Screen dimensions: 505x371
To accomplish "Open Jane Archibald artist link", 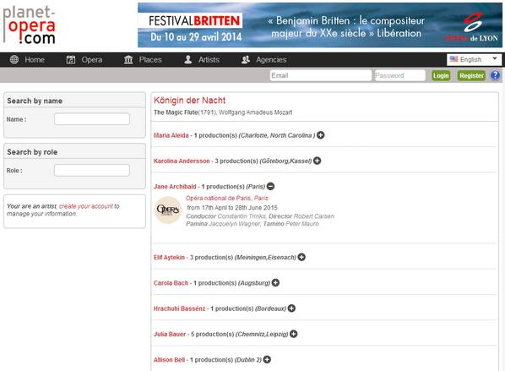I will (175, 187).
